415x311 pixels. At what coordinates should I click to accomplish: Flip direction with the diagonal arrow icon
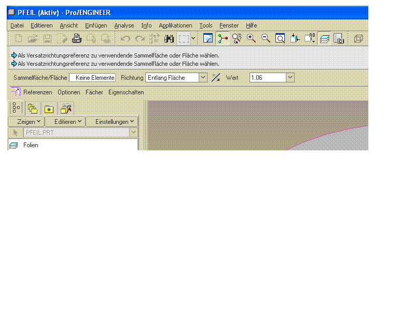point(216,77)
